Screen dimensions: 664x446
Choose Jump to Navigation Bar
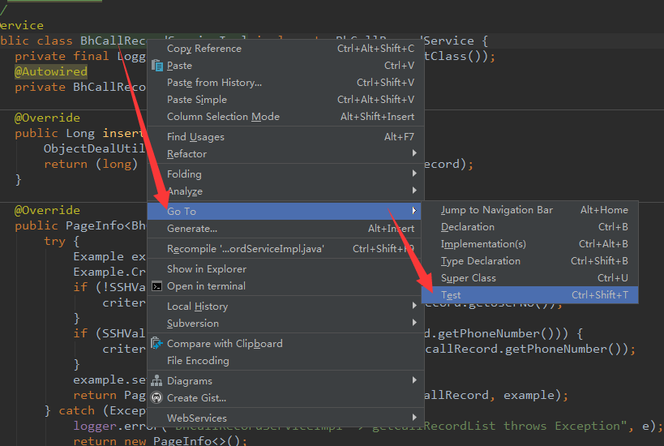(x=496, y=210)
